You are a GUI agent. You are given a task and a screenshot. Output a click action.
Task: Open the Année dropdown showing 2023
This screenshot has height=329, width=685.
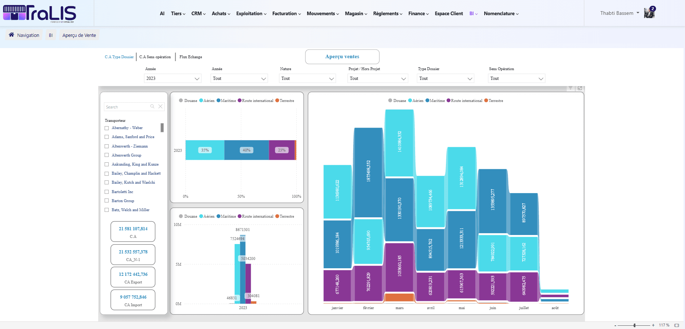pos(172,78)
